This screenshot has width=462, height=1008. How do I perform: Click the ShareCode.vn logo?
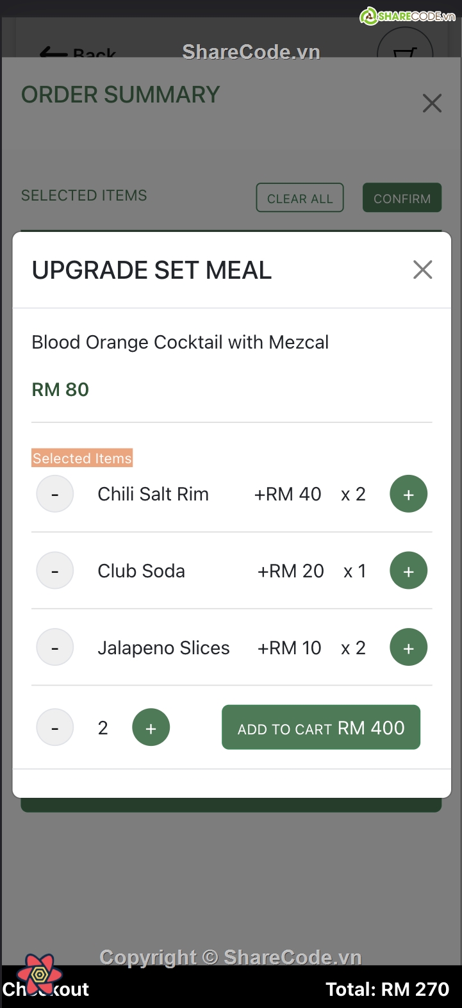pos(408,16)
